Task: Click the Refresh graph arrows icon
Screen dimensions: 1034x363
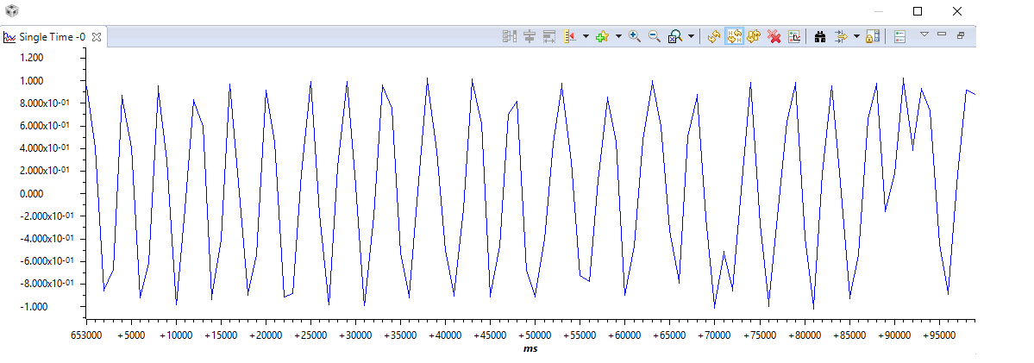Action: [713, 37]
